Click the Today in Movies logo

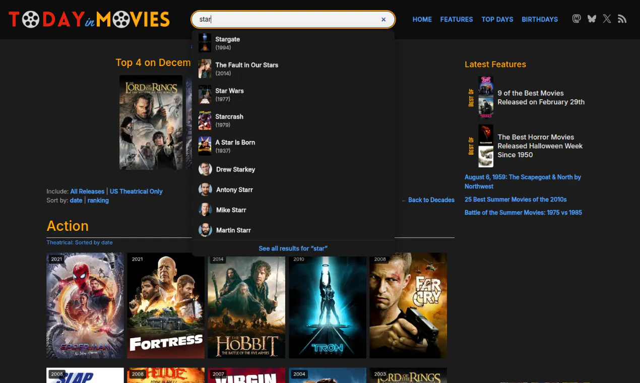[x=89, y=19]
